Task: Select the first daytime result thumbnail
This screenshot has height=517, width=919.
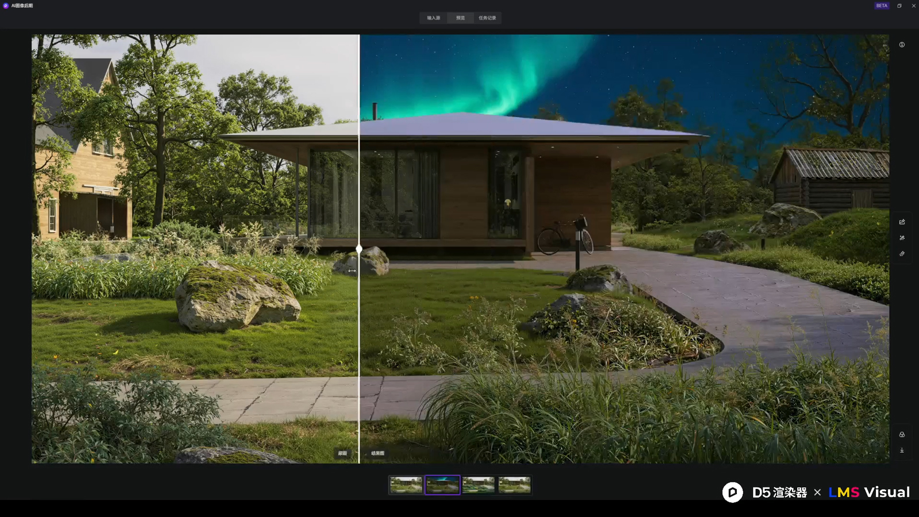Action: pyautogui.click(x=407, y=485)
